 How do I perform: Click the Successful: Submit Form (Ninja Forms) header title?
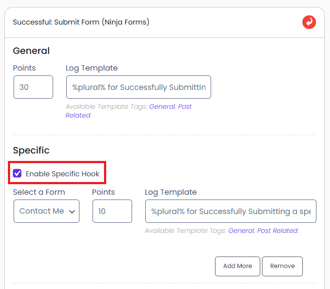click(81, 22)
